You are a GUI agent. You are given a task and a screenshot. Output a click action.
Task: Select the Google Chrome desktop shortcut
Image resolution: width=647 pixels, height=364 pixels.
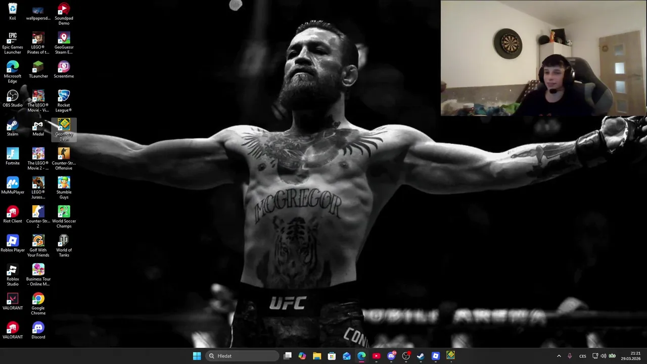(38, 304)
